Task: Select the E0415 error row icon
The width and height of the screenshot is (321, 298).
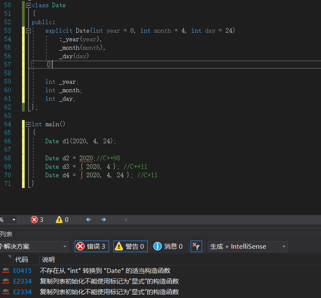Action: click(6, 271)
